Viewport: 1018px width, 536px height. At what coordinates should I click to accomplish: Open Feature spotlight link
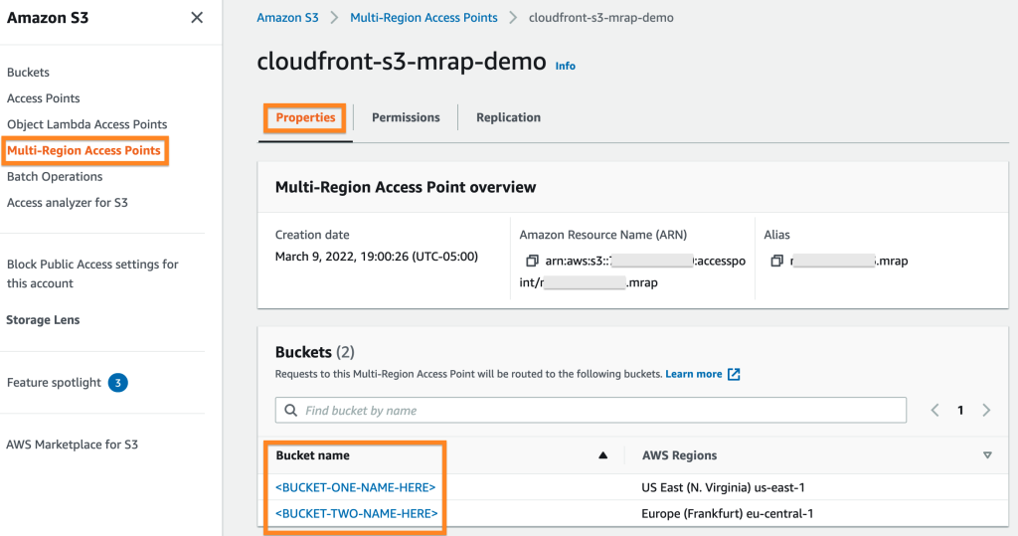54,383
